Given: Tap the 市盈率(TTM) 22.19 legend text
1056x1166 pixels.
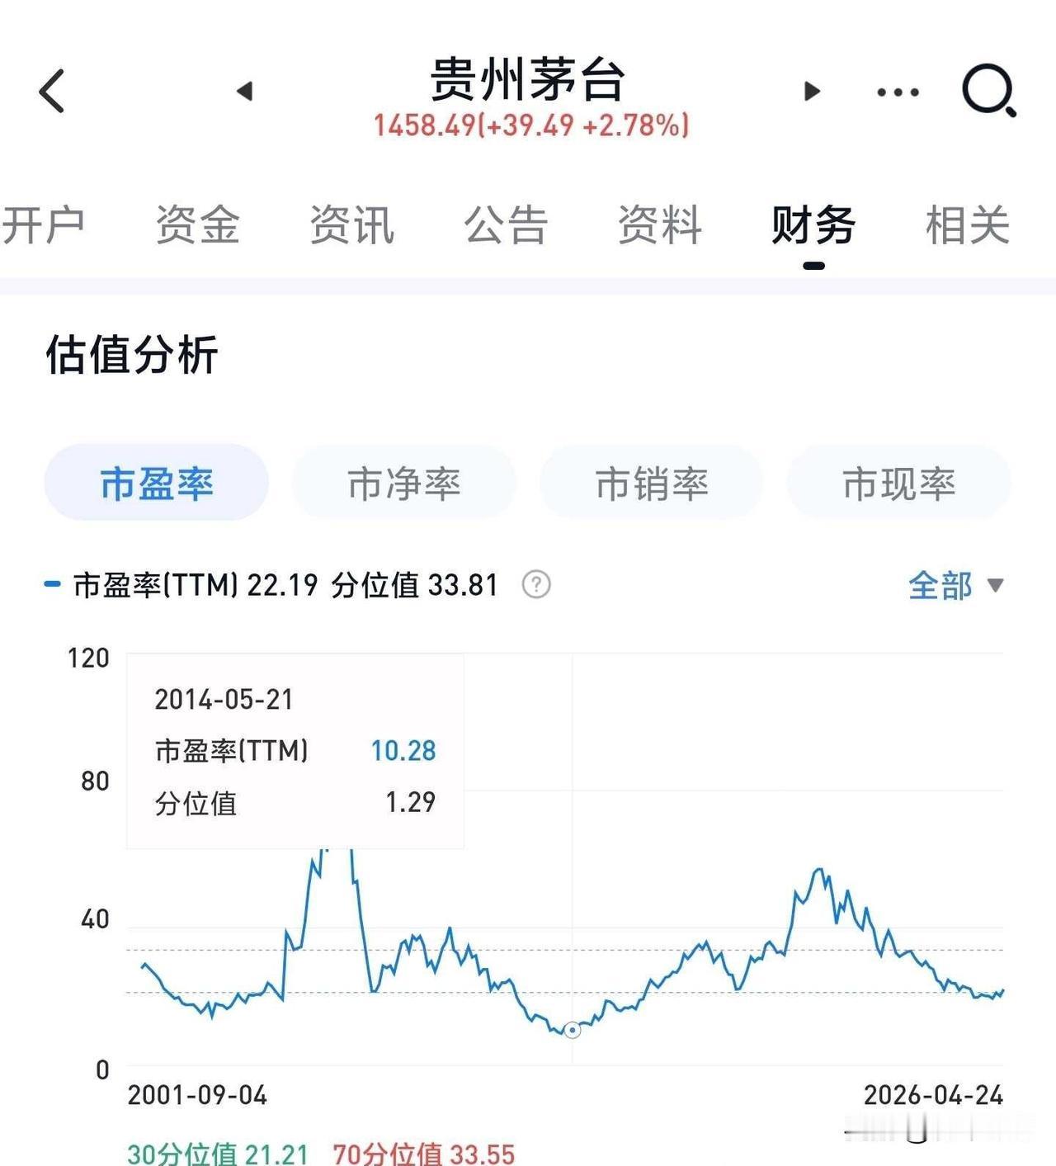Looking at the screenshot, I should coord(196,585).
